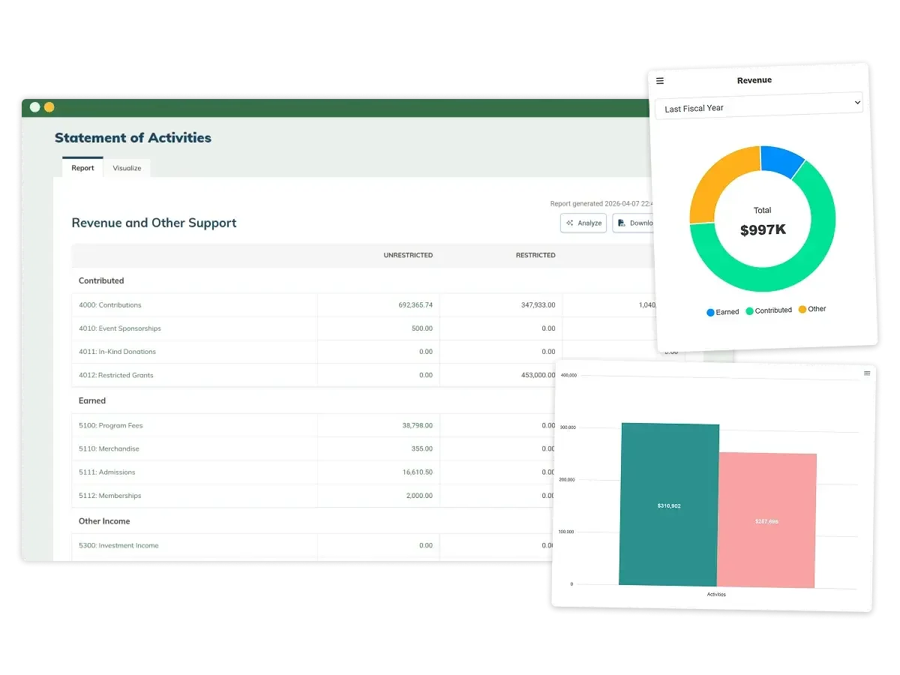This screenshot has width=900, height=675.
Task: Select the Report tab
Action: click(x=82, y=168)
